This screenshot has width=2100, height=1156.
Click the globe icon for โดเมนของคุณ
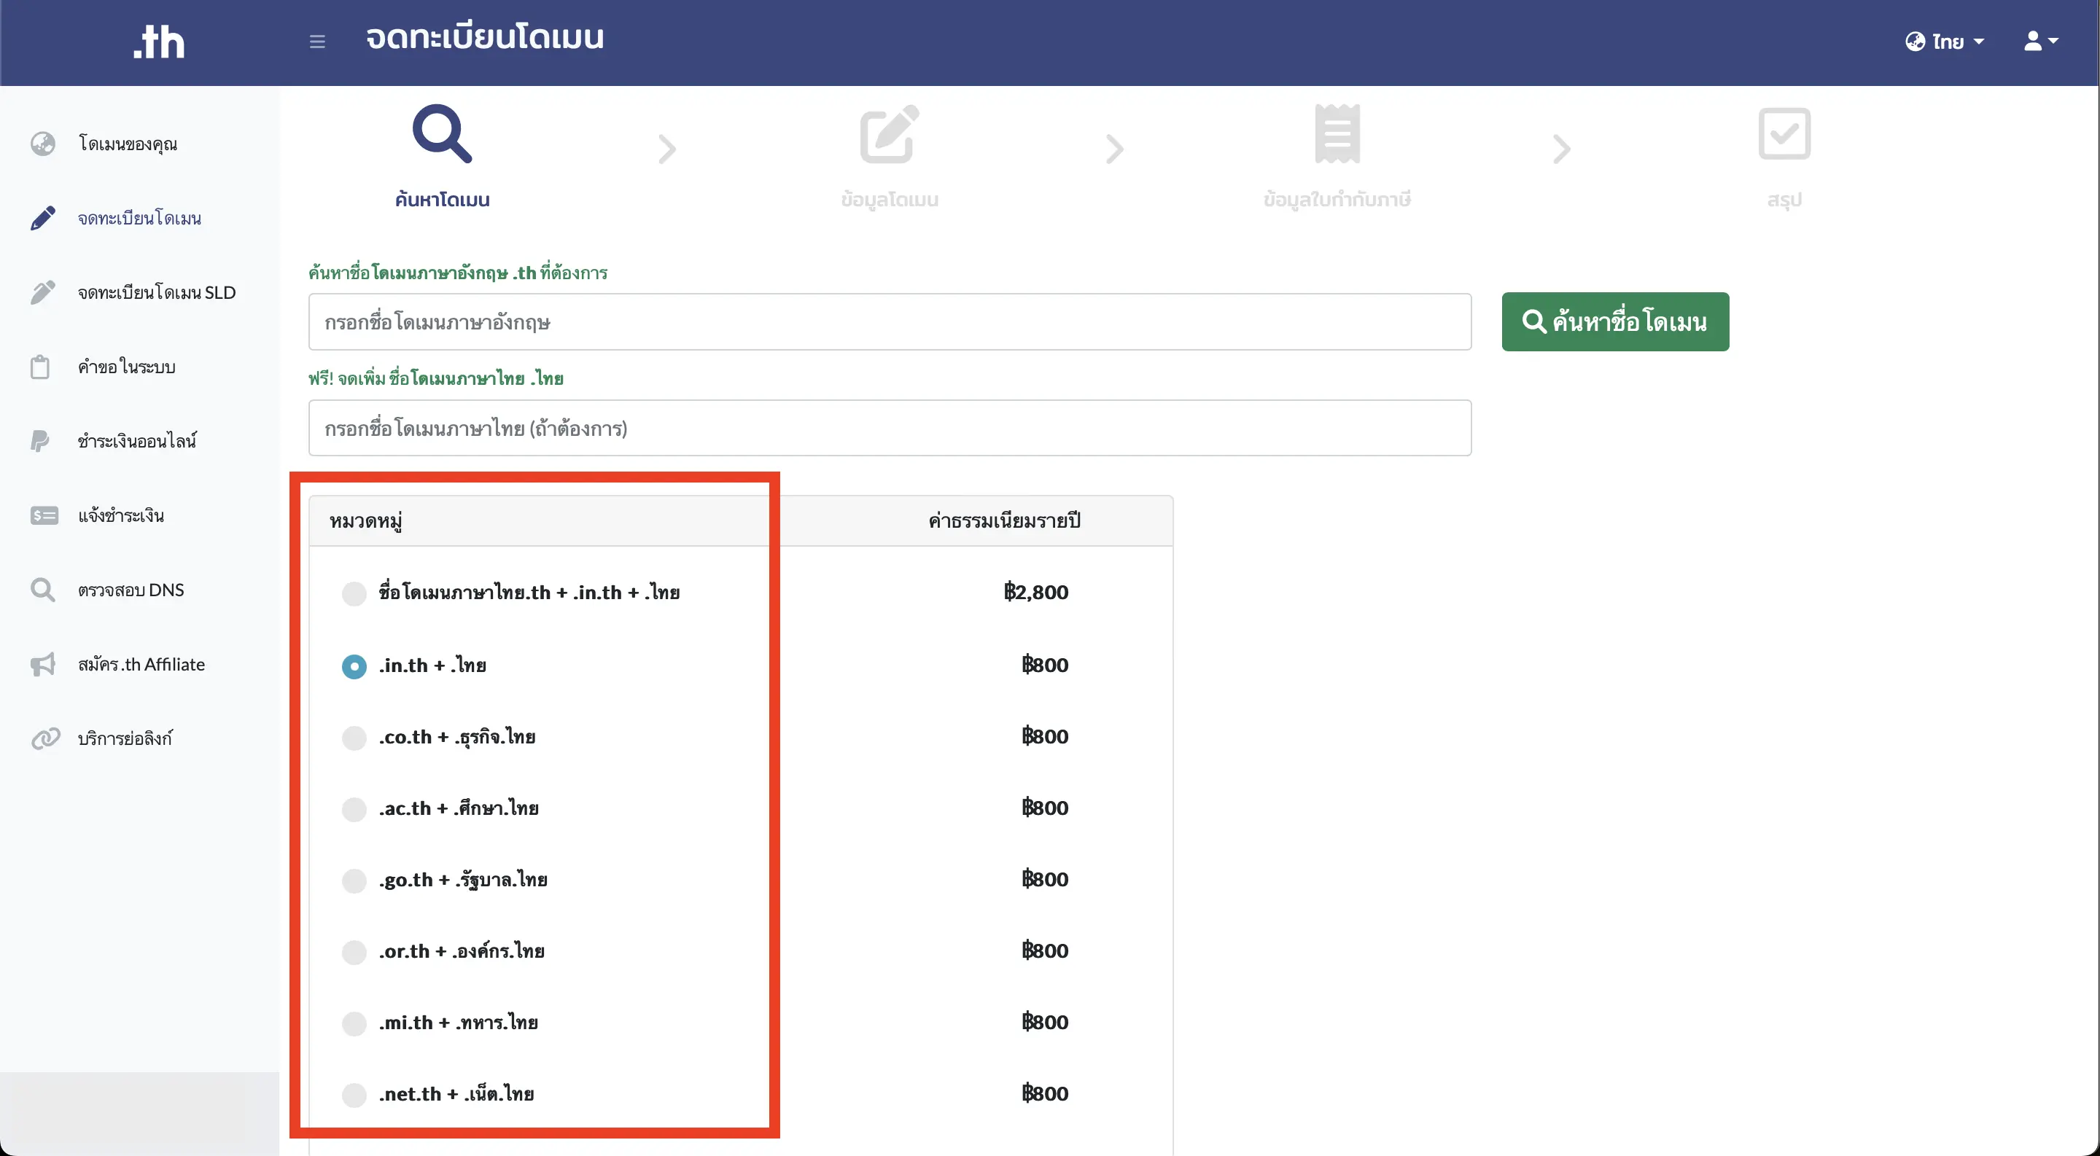(42, 144)
